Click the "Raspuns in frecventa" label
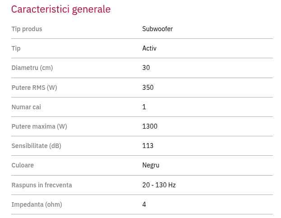 pyautogui.click(x=41, y=185)
